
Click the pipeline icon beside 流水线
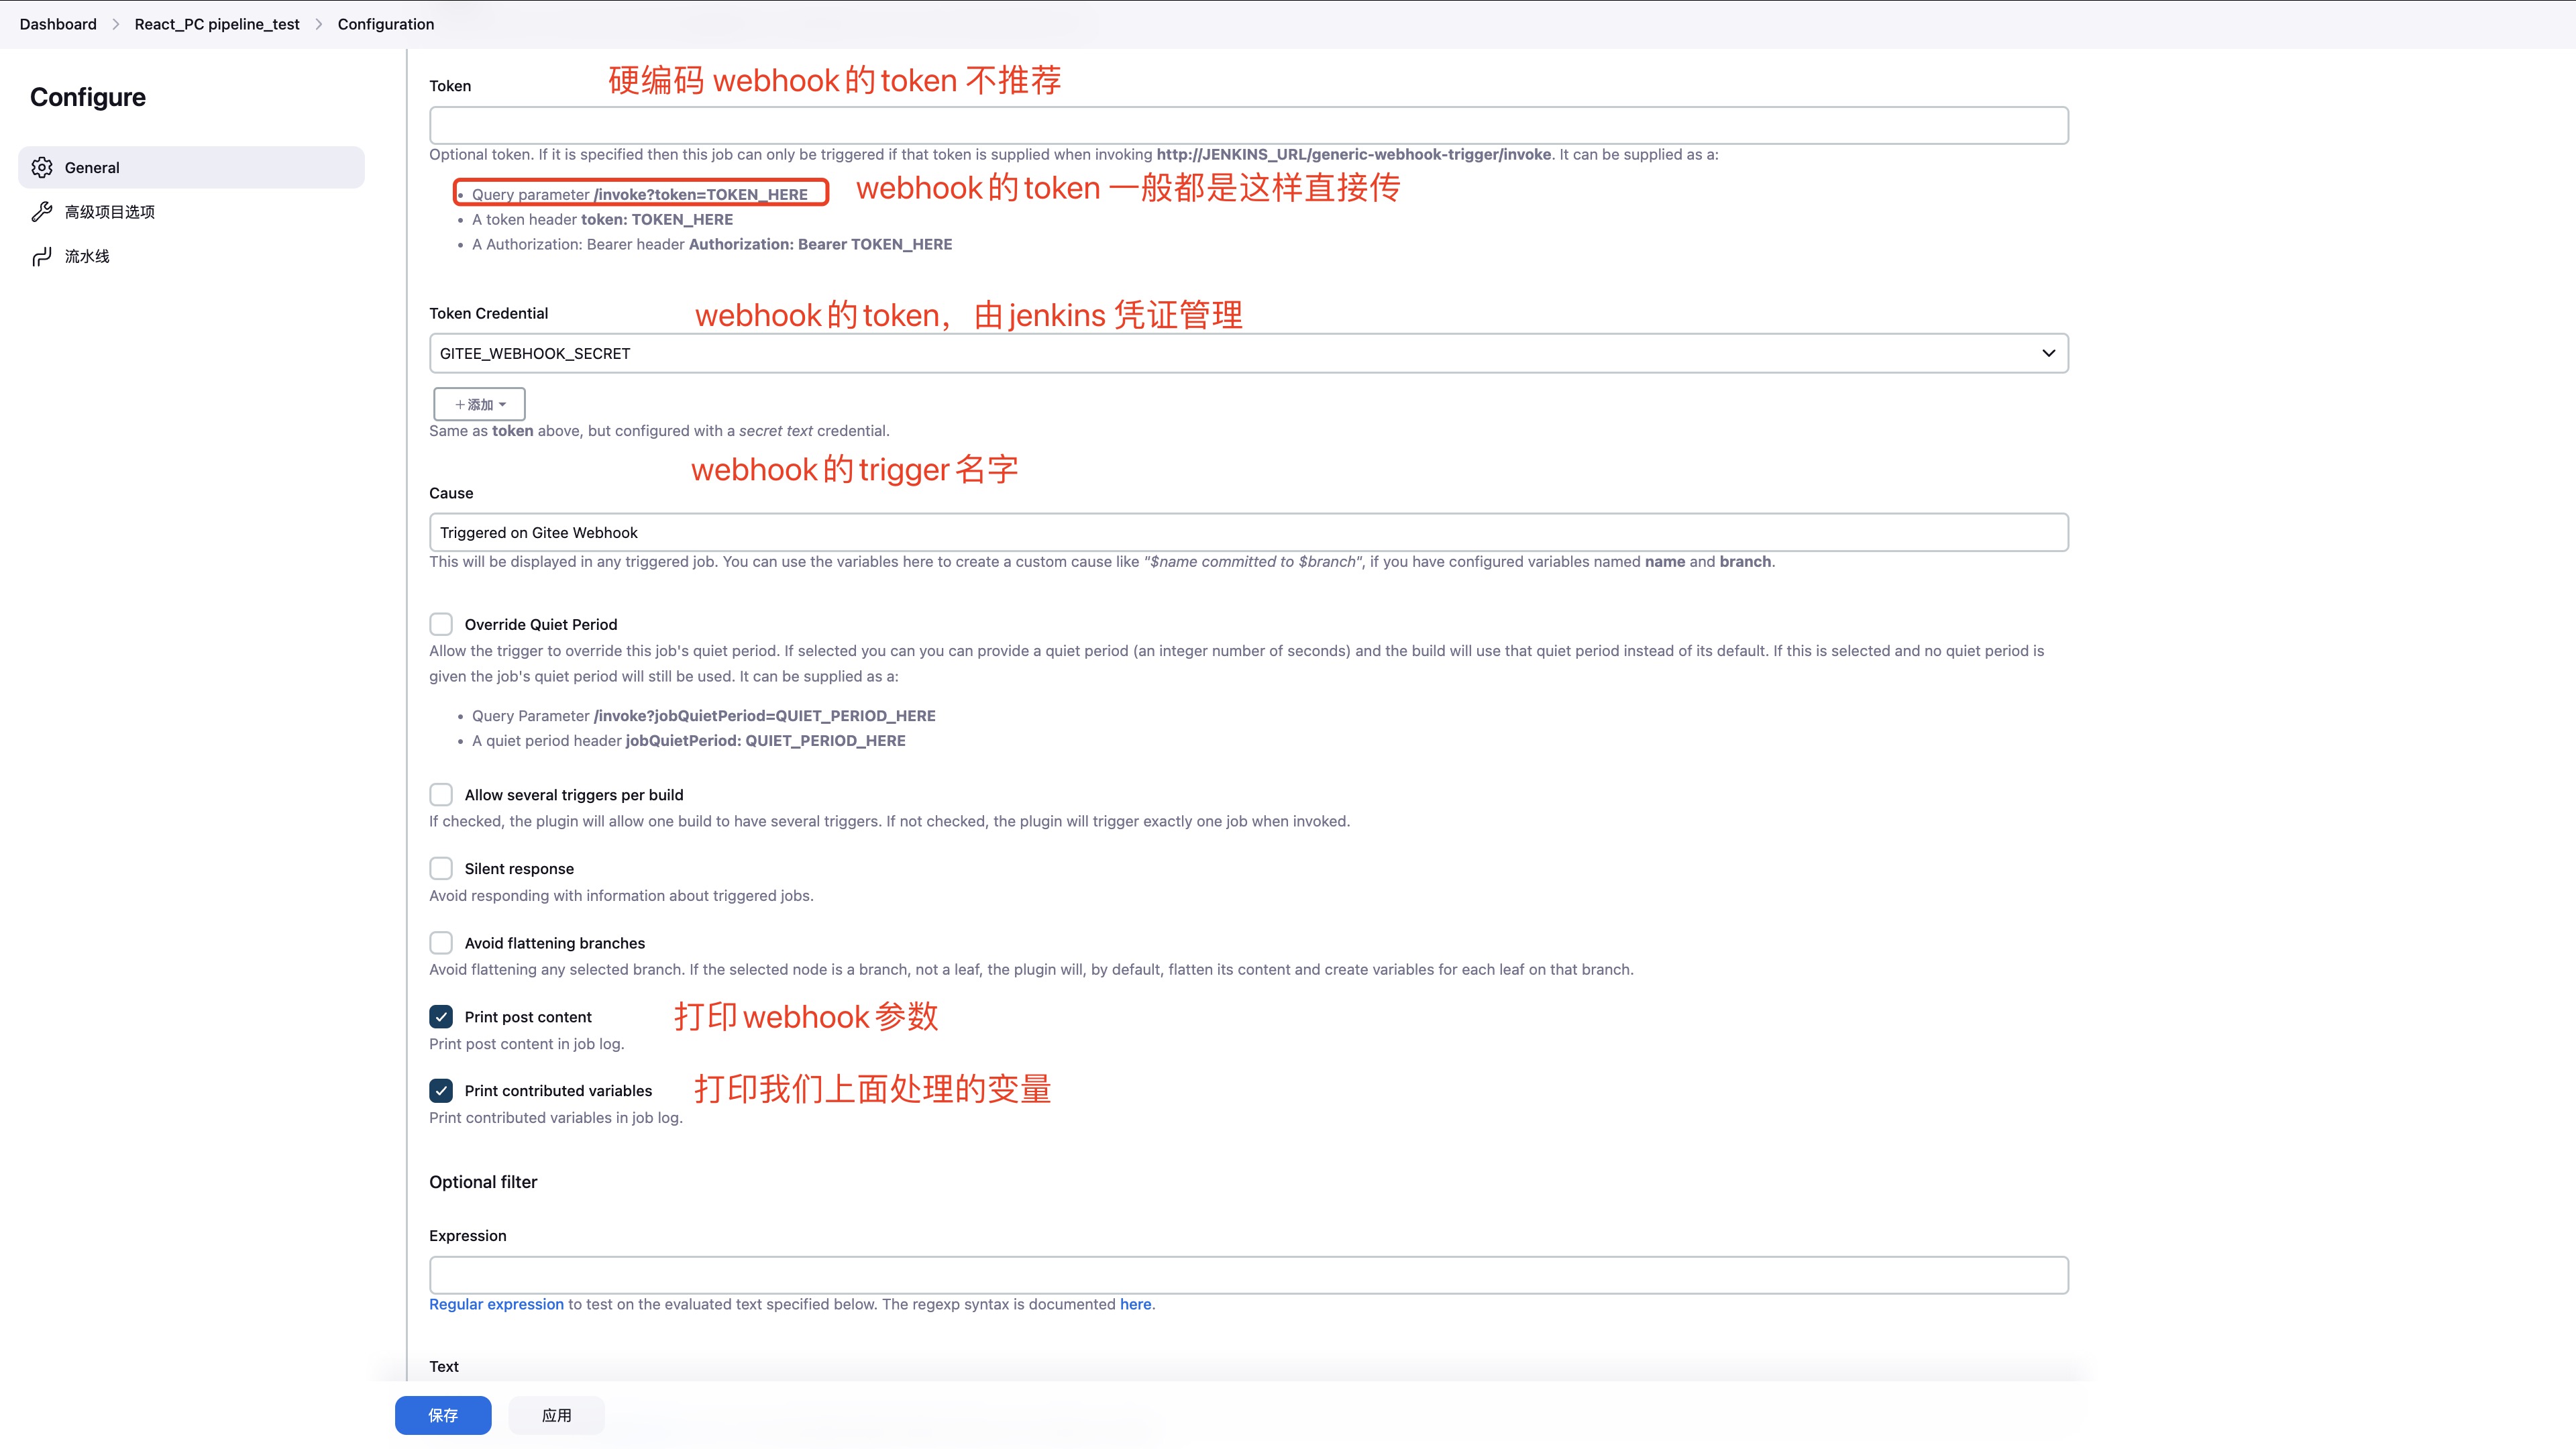click(42, 256)
